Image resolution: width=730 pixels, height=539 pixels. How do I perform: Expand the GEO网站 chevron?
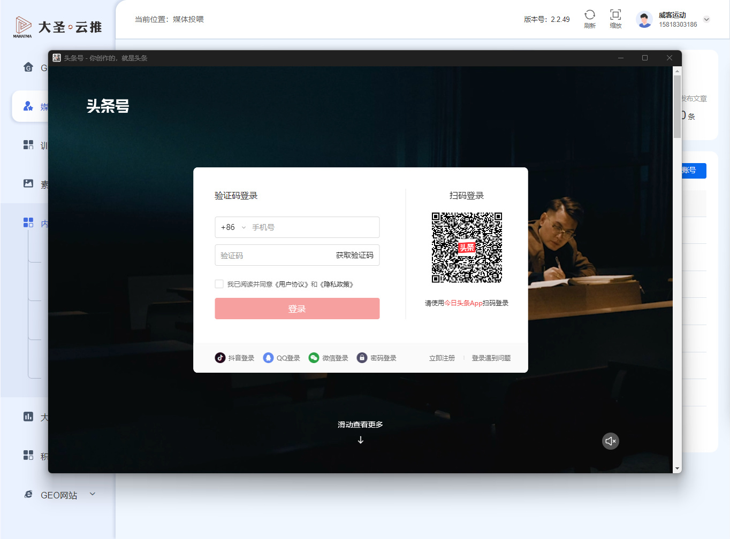(93, 494)
